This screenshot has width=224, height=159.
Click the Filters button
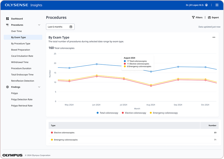197,17
